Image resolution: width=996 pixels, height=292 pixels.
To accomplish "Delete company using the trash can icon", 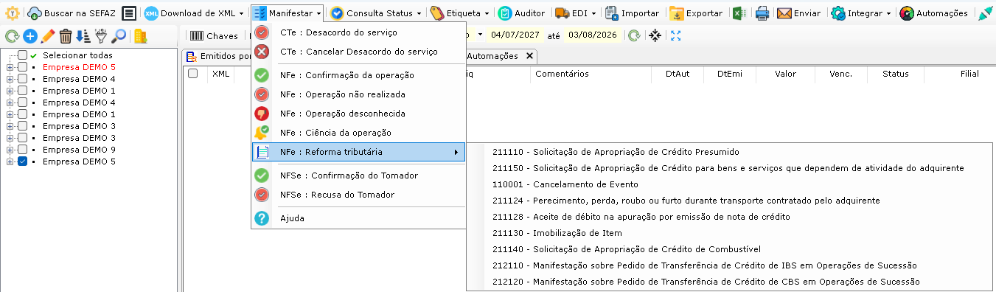I will [x=66, y=36].
